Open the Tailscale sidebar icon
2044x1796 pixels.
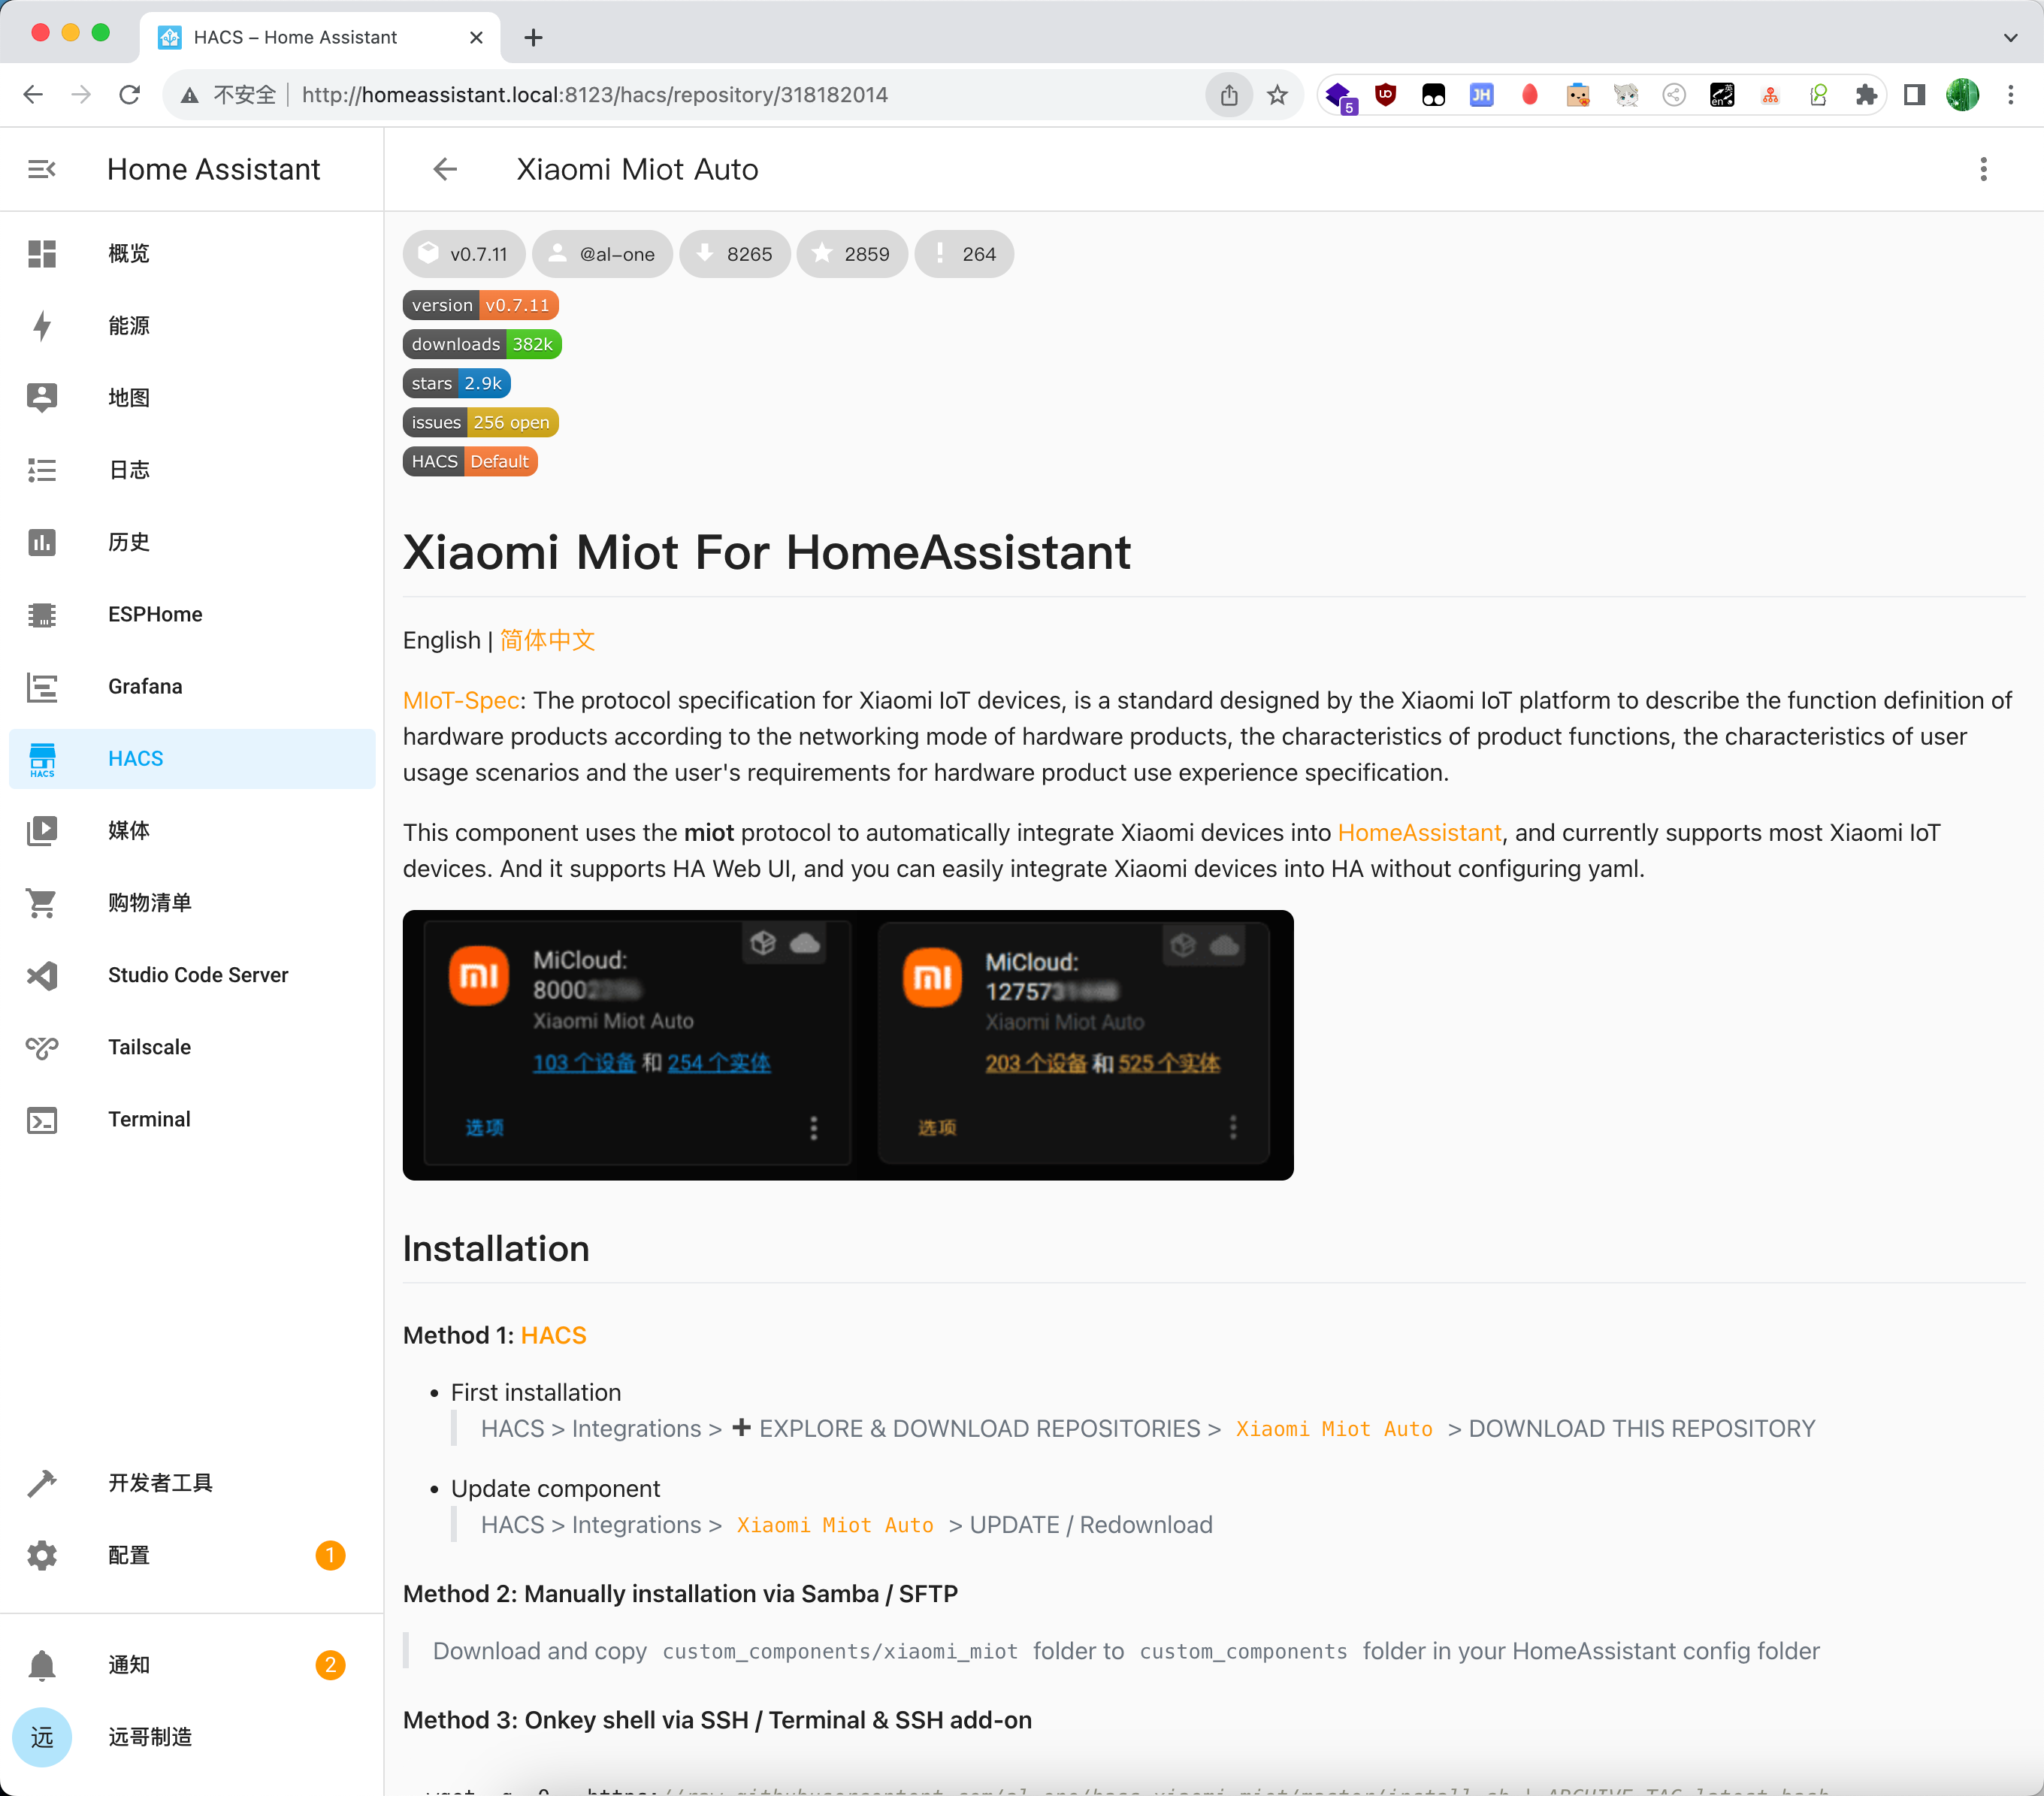pyautogui.click(x=42, y=1047)
